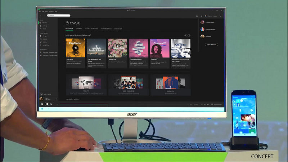Screen dimensions: 288x162
Task: Switch to the Discover tab
Action: pos(118,29)
